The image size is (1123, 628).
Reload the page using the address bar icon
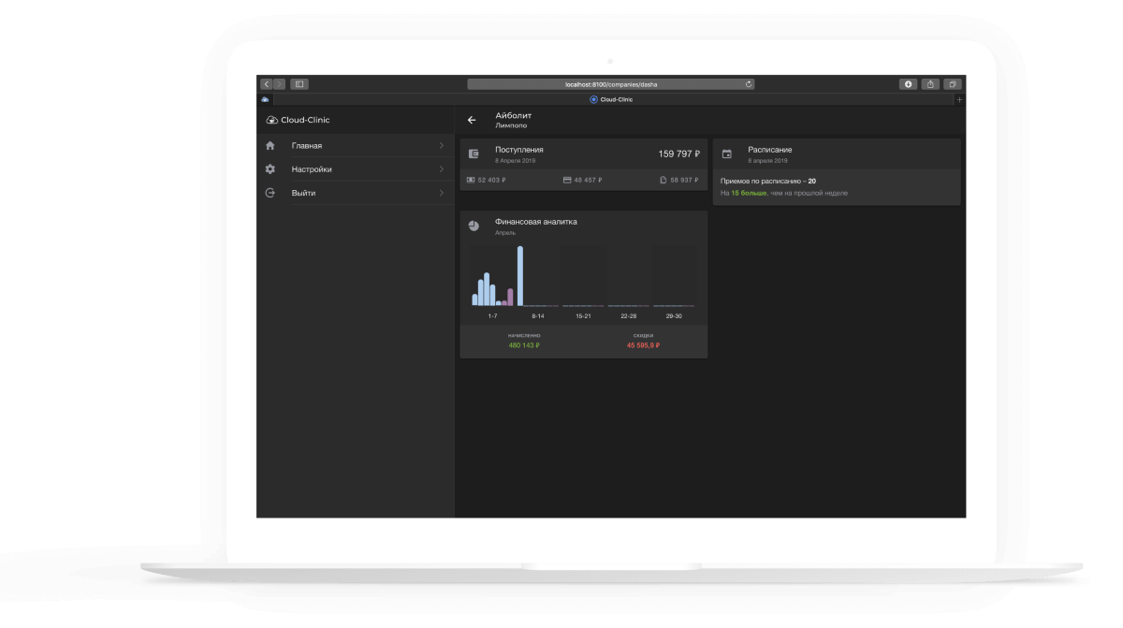coord(748,84)
